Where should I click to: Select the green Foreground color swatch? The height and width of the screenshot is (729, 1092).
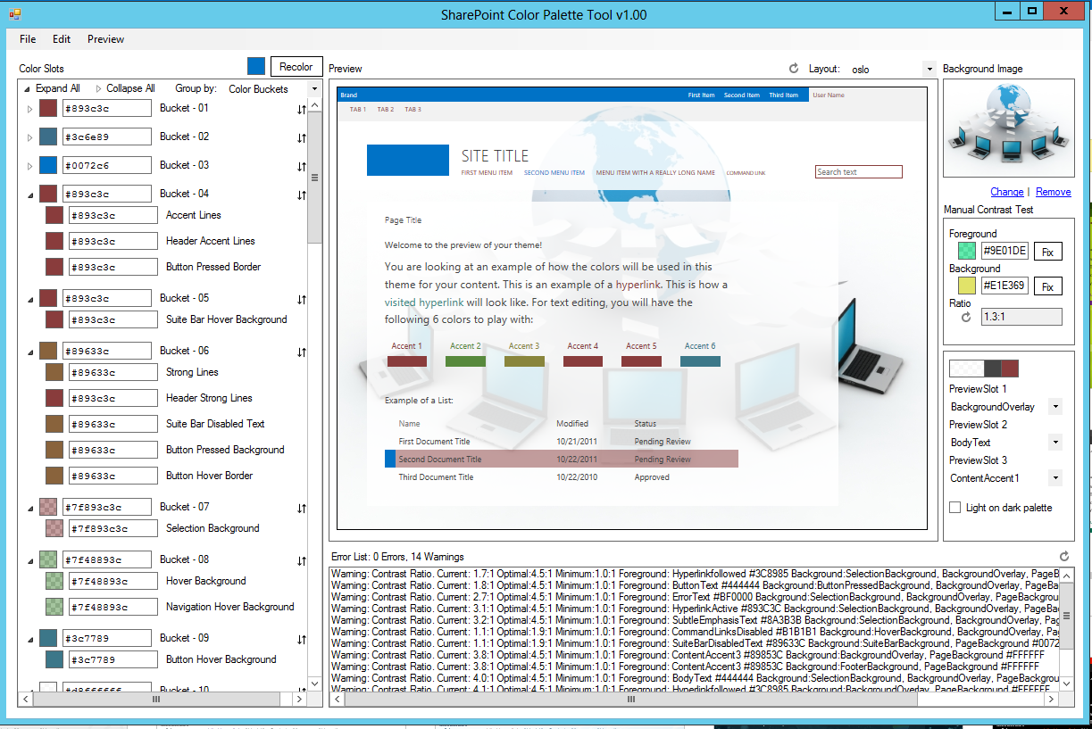coord(966,251)
